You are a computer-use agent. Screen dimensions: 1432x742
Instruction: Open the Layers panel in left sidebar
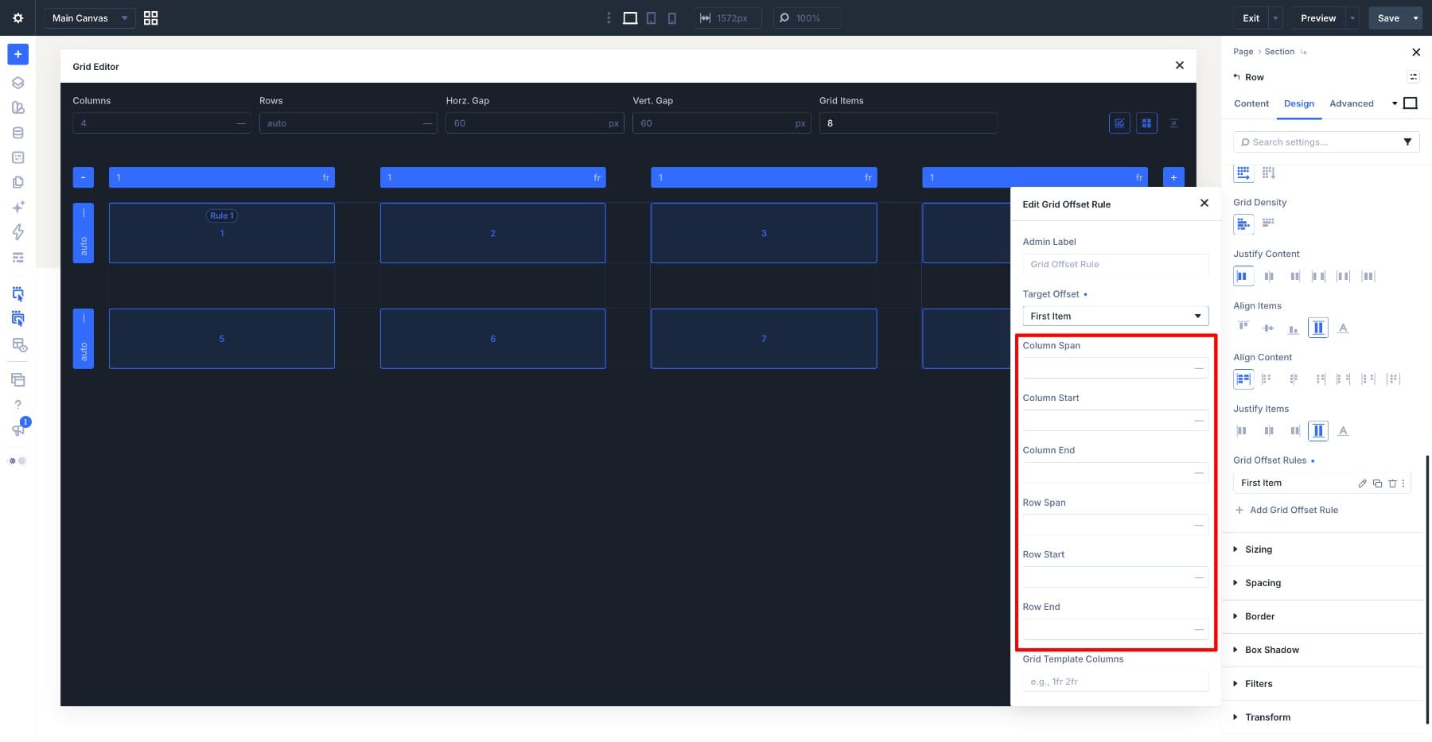[18, 83]
